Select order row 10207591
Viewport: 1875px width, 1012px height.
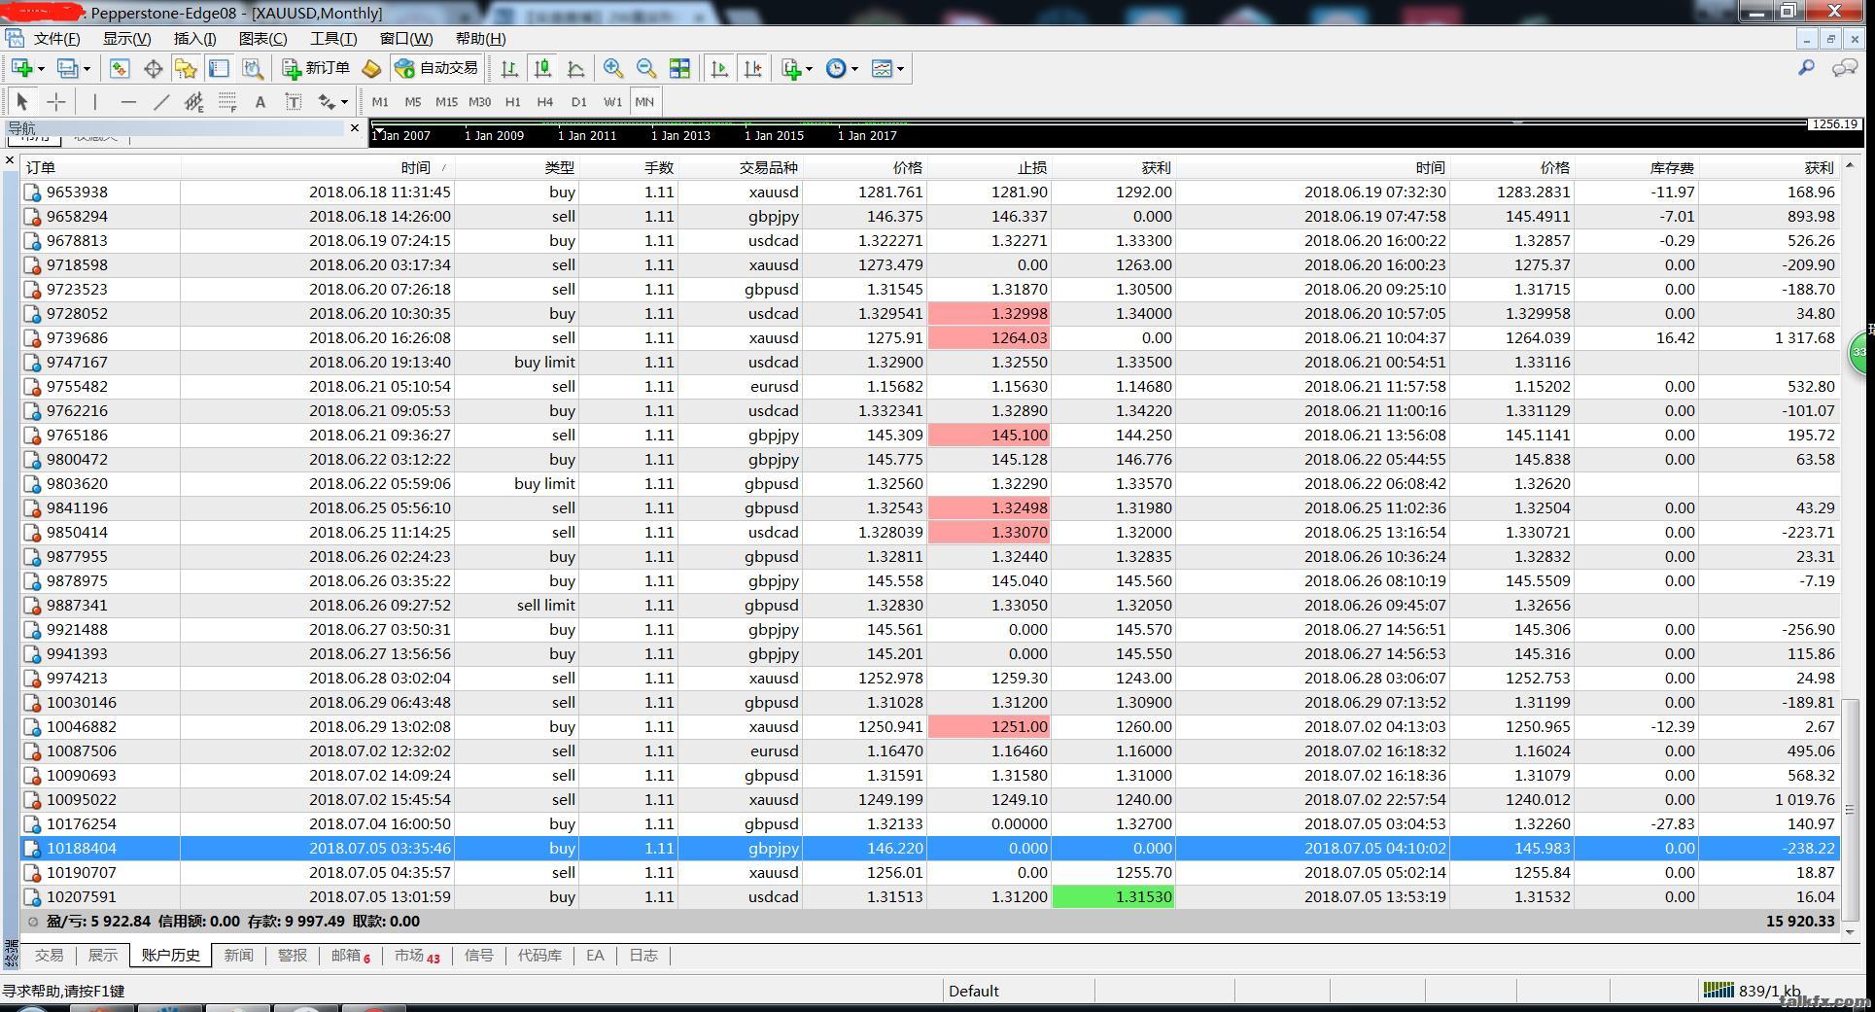931,896
